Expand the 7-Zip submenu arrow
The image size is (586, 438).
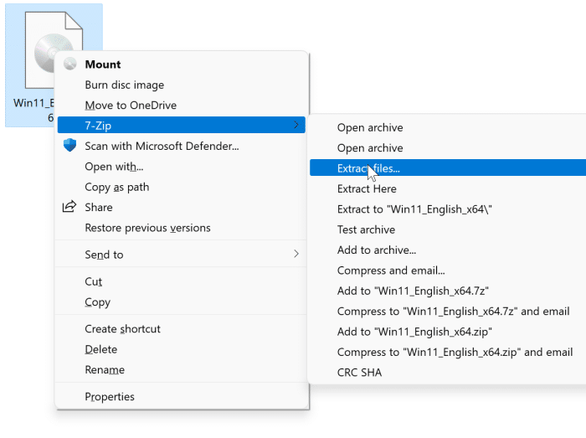pyautogui.click(x=296, y=125)
